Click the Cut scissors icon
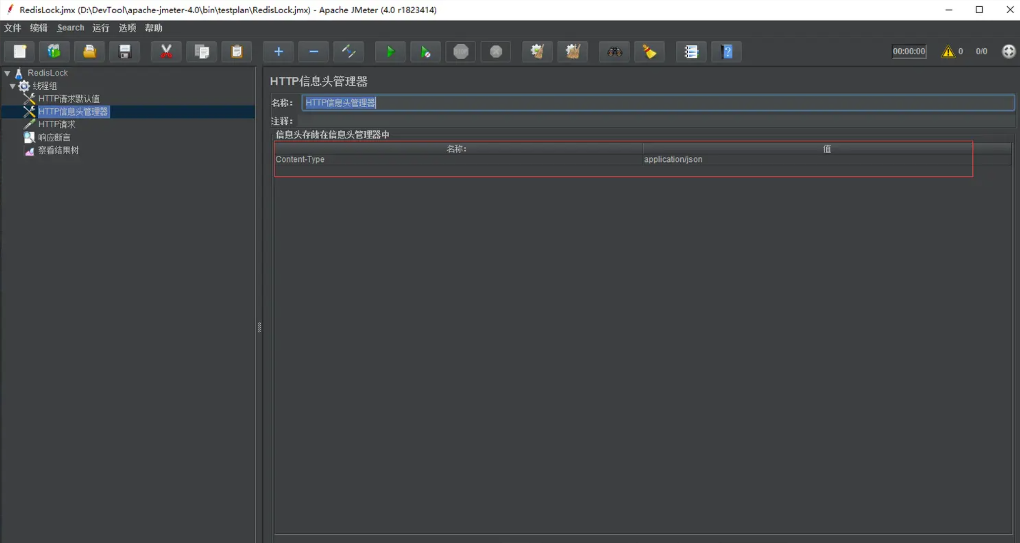1020x543 pixels. pyautogui.click(x=166, y=51)
